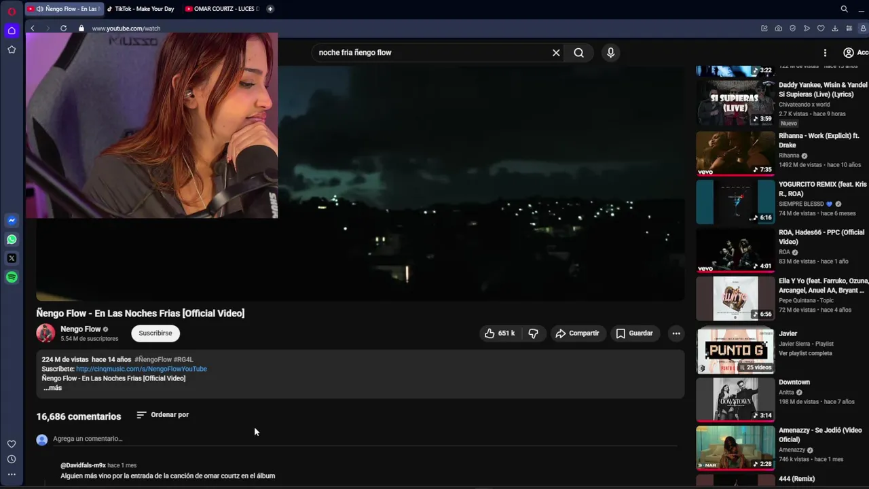Open the ROA, Hades66 - PPC thumbnail

(x=735, y=251)
